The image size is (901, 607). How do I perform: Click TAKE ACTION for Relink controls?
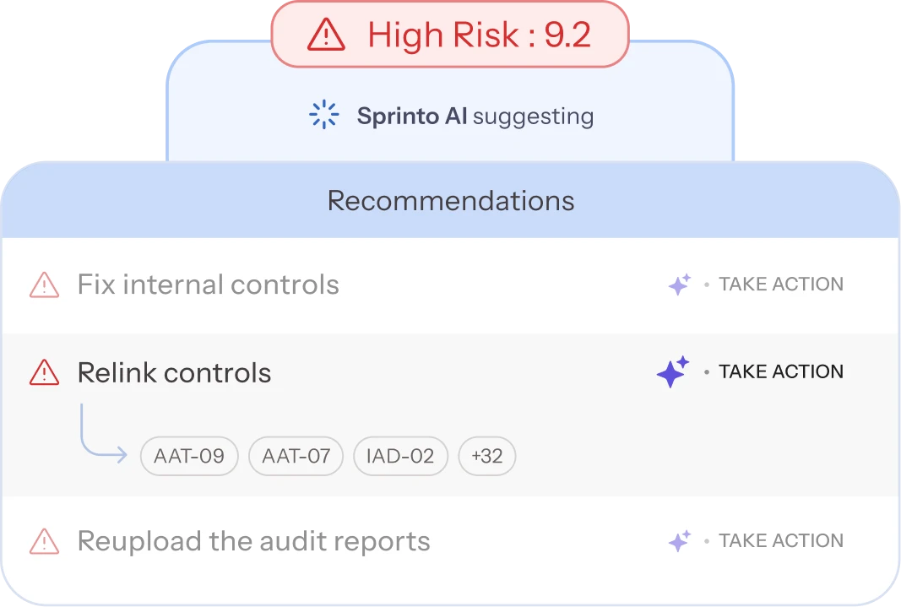[x=781, y=371]
